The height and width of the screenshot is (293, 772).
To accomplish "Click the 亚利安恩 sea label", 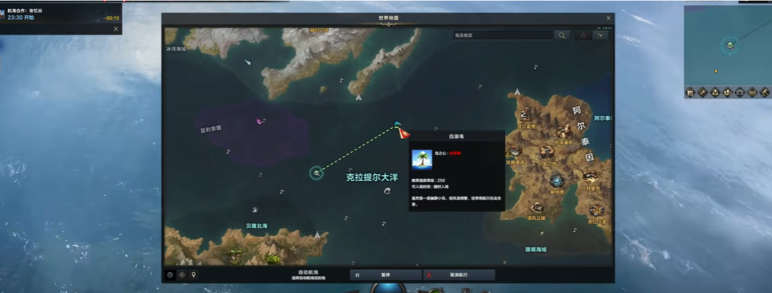I will [211, 128].
